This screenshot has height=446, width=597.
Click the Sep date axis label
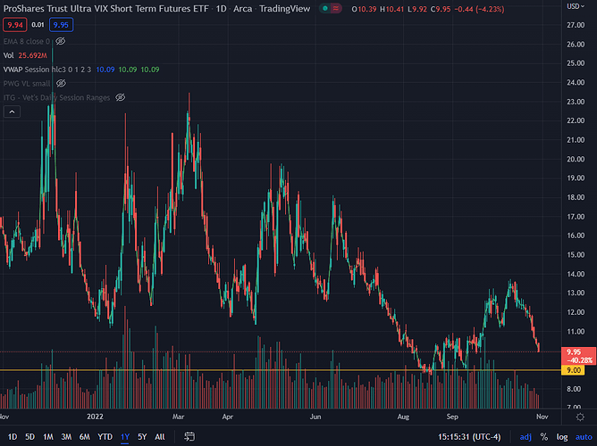pyautogui.click(x=452, y=417)
